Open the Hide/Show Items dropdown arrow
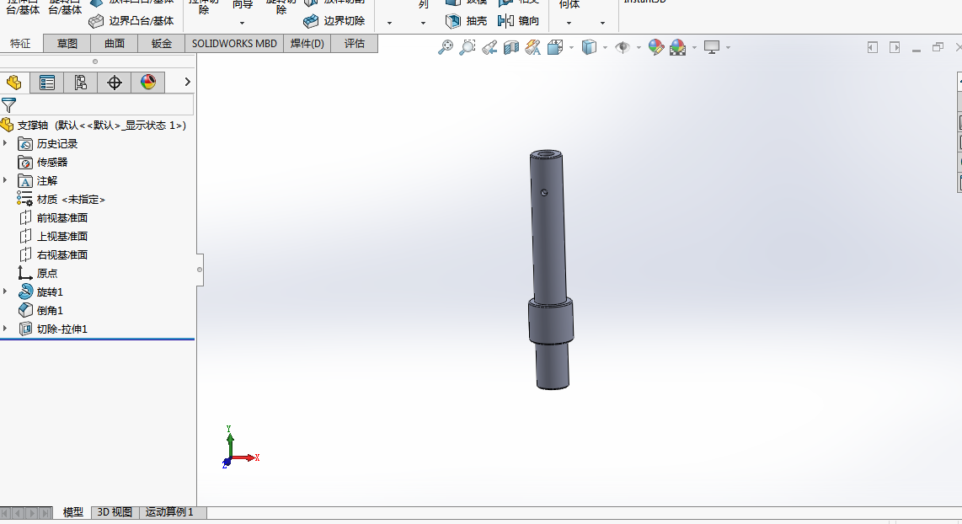Viewport: 962px width, 524px height. coord(639,47)
